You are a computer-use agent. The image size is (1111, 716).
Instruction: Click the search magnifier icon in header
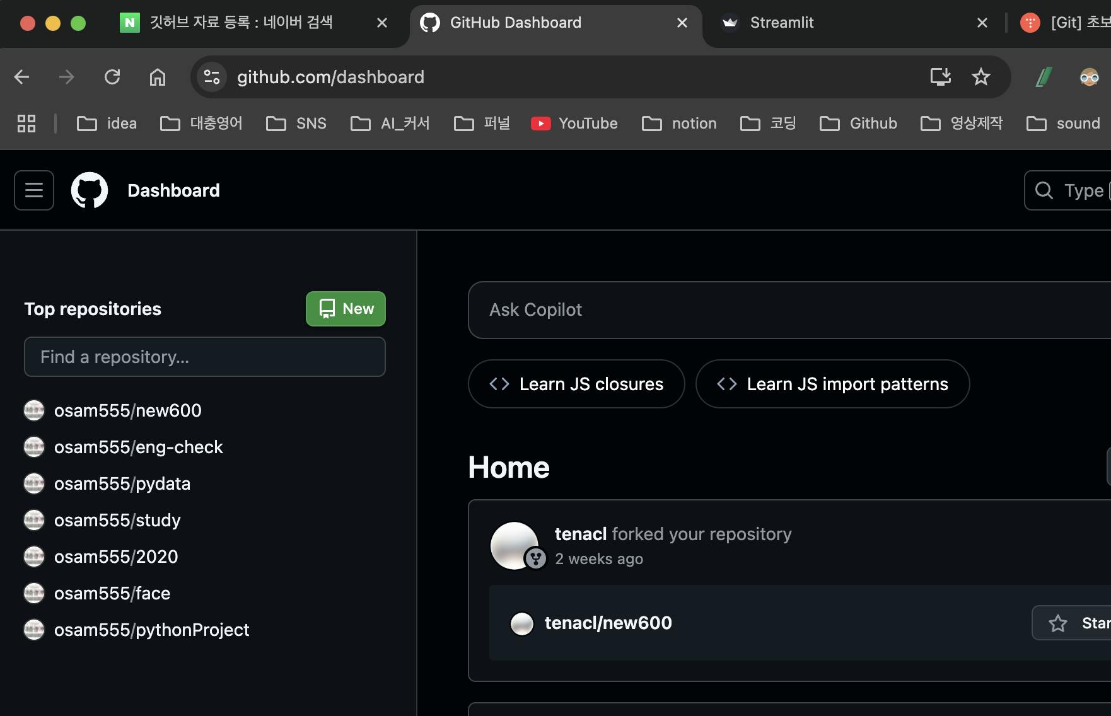click(1044, 190)
